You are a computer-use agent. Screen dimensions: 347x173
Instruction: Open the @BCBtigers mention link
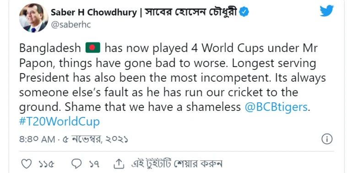pos(277,107)
